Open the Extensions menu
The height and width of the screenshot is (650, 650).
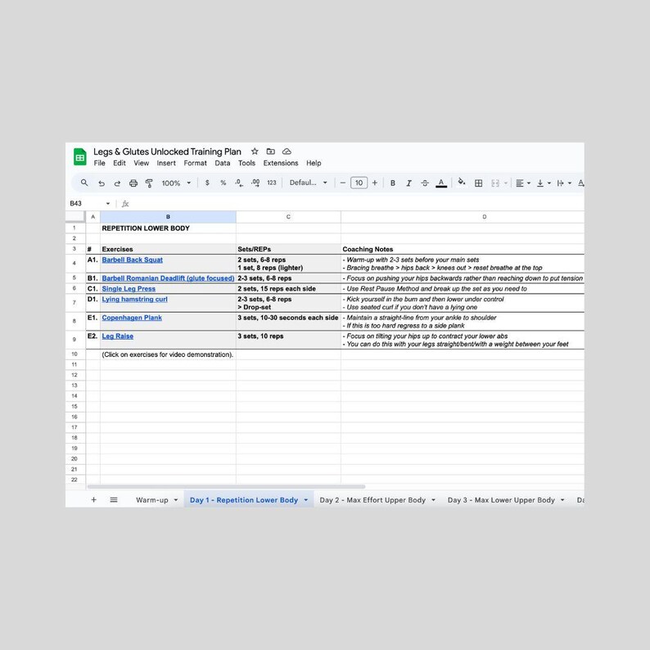(281, 164)
